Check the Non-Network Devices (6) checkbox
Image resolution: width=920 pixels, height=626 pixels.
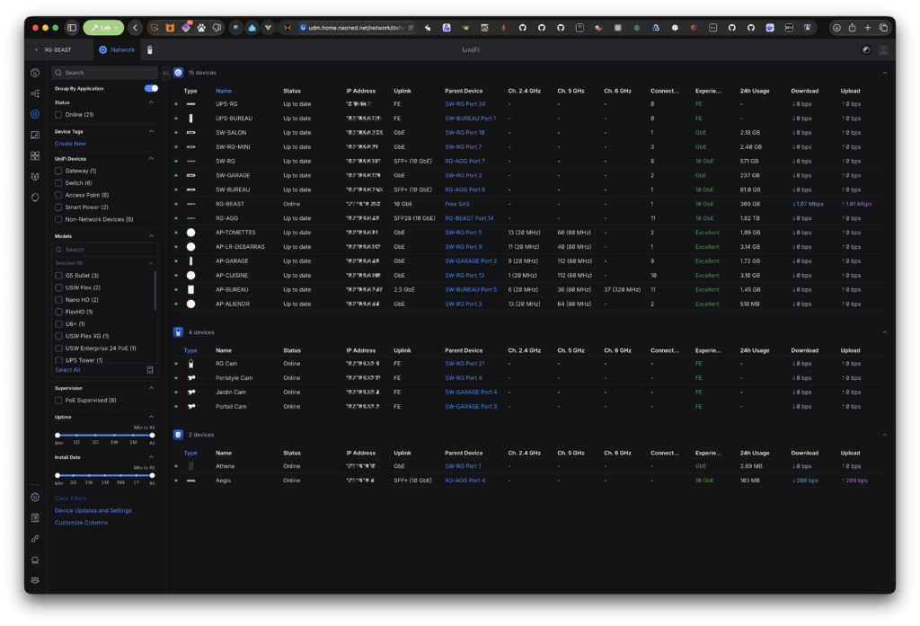coord(58,219)
